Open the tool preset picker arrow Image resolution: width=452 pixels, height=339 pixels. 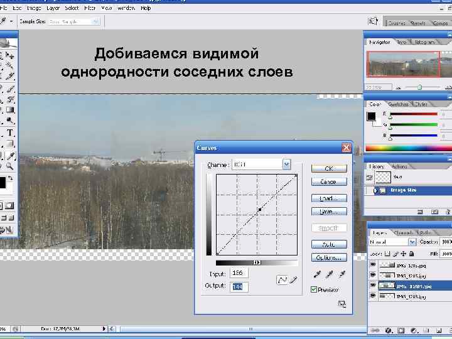click(x=11, y=21)
